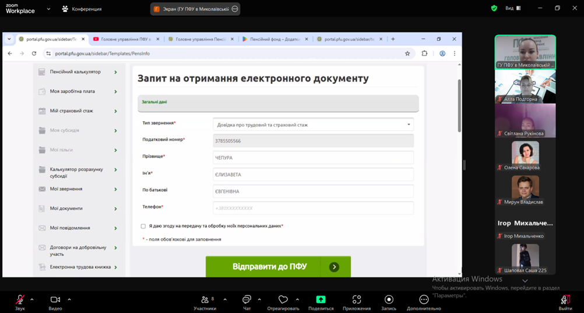Expand the Мої пільги chevron arrow
Screen dimensions: 584x313
click(x=115, y=150)
